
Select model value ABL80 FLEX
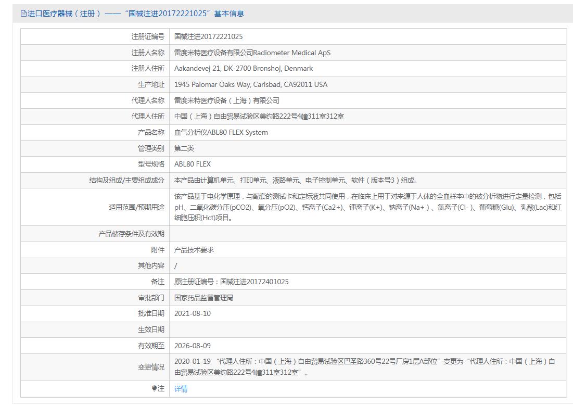(x=193, y=164)
